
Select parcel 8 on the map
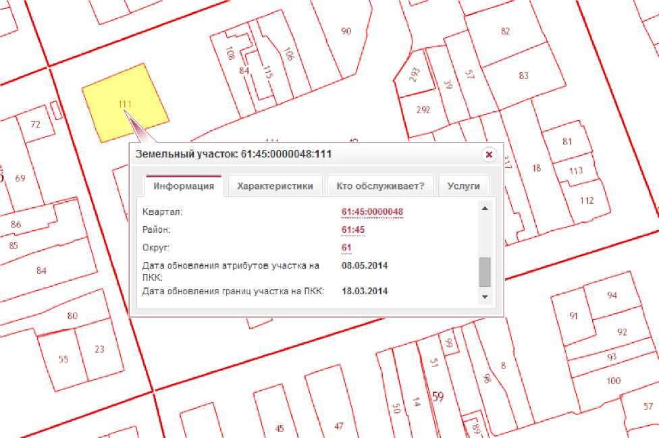point(503,365)
